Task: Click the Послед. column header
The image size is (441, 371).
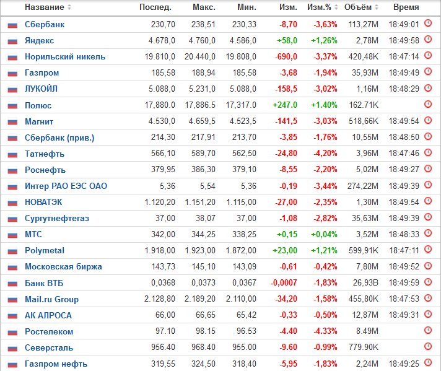Action: 155,7
